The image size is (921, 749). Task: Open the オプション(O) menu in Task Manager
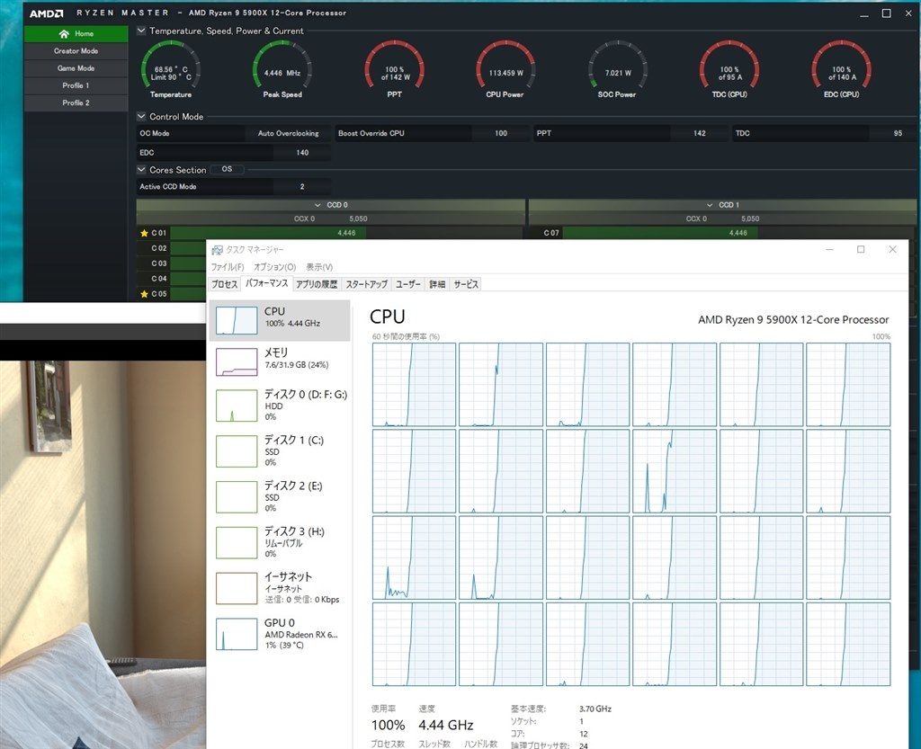(x=275, y=267)
